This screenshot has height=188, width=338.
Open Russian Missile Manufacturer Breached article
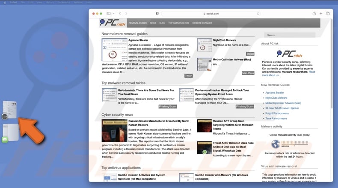(159, 123)
